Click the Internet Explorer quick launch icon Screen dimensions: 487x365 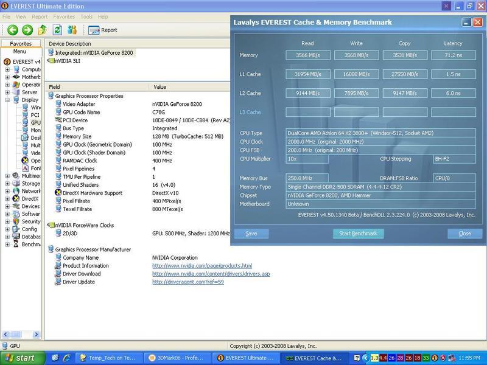pyautogui.click(x=66, y=358)
